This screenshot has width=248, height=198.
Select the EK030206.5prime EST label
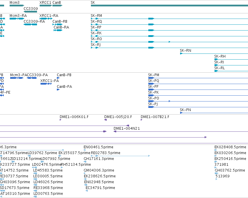coord(230,153)
